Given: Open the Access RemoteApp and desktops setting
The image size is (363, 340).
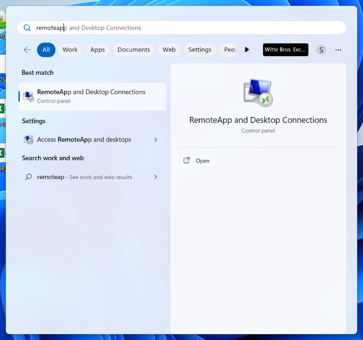Looking at the screenshot, I should coord(92,140).
